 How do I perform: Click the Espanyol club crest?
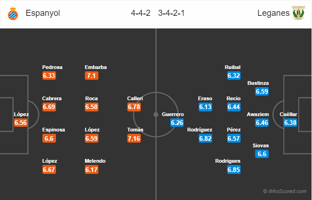click(x=13, y=14)
